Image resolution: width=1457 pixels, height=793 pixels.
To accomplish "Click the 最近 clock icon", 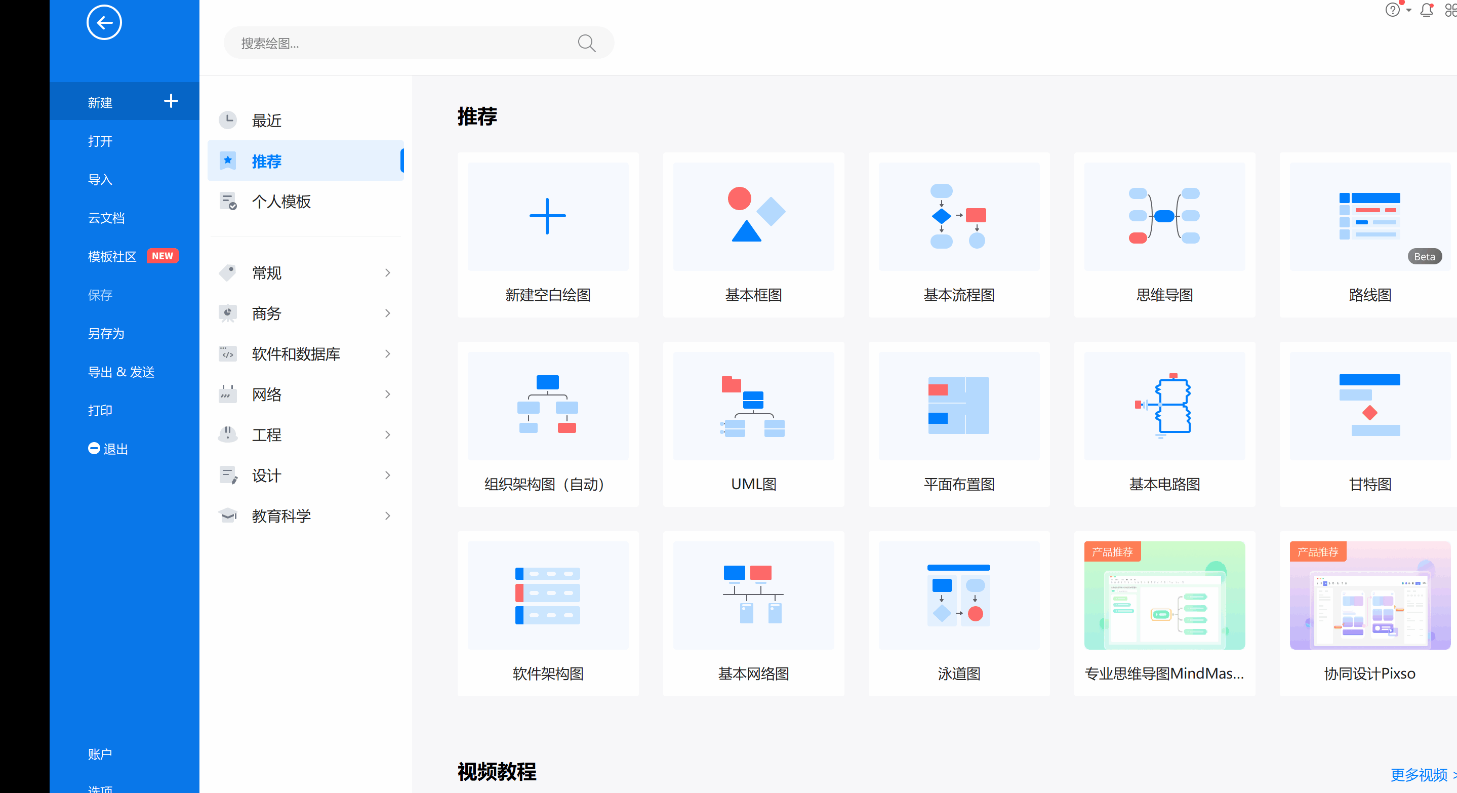I will click(x=227, y=120).
